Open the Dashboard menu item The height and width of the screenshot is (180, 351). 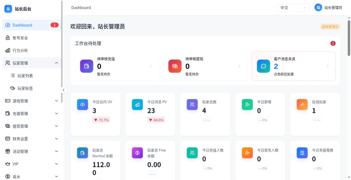pos(32,25)
